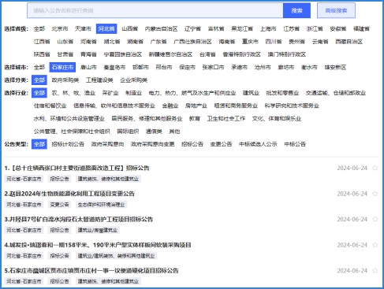Select 广东省 province filter
The height and width of the screenshot is (289, 384).
(x=158, y=42)
